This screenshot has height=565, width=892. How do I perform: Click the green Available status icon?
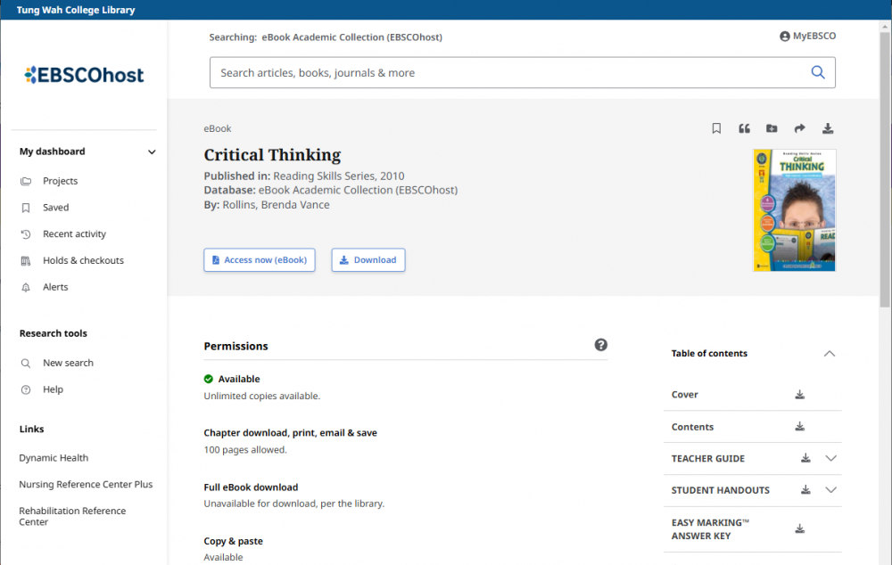coord(208,379)
